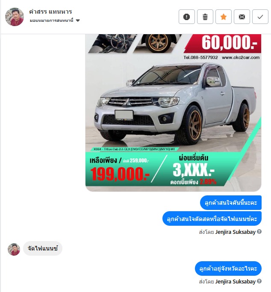Click the message ลูกค้าสนใจคันนี้นะคะ bubble
Image resolution: width=271 pixels, height=292 pixels.
pos(231,203)
